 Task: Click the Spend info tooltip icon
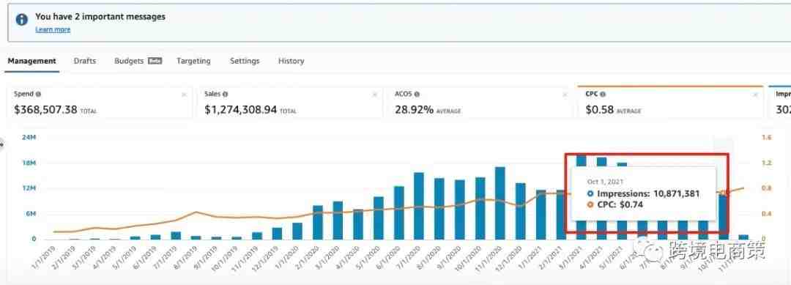(x=38, y=95)
